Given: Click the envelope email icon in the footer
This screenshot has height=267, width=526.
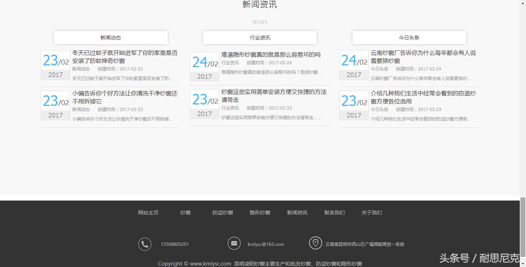Looking at the screenshot, I should click(x=234, y=243).
